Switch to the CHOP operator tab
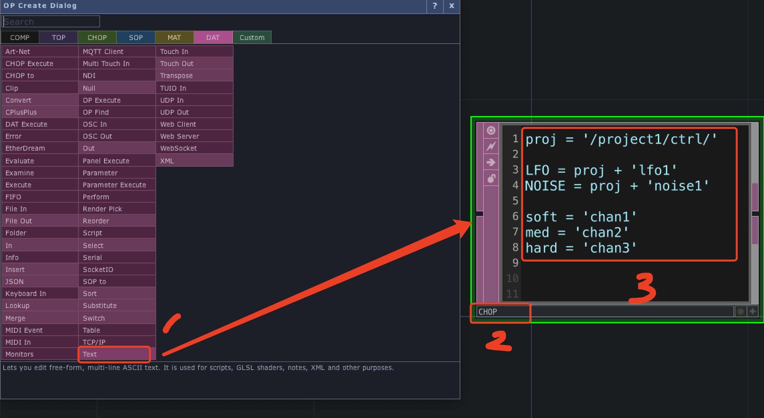This screenshot has width=764, height=418. (97, 37)
